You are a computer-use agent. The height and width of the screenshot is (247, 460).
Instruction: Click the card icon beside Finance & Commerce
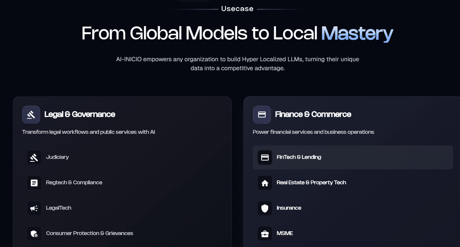[262, 115]
